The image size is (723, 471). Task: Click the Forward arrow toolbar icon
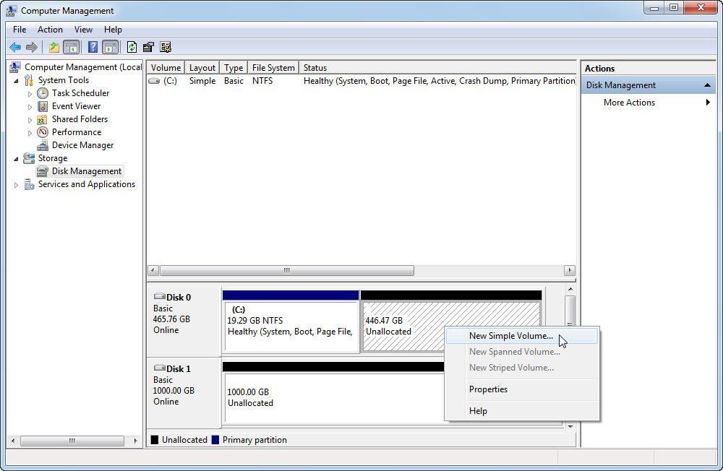click(31, 47)
